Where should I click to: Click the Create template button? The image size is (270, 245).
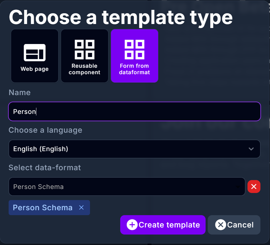(x=163, y=225)
